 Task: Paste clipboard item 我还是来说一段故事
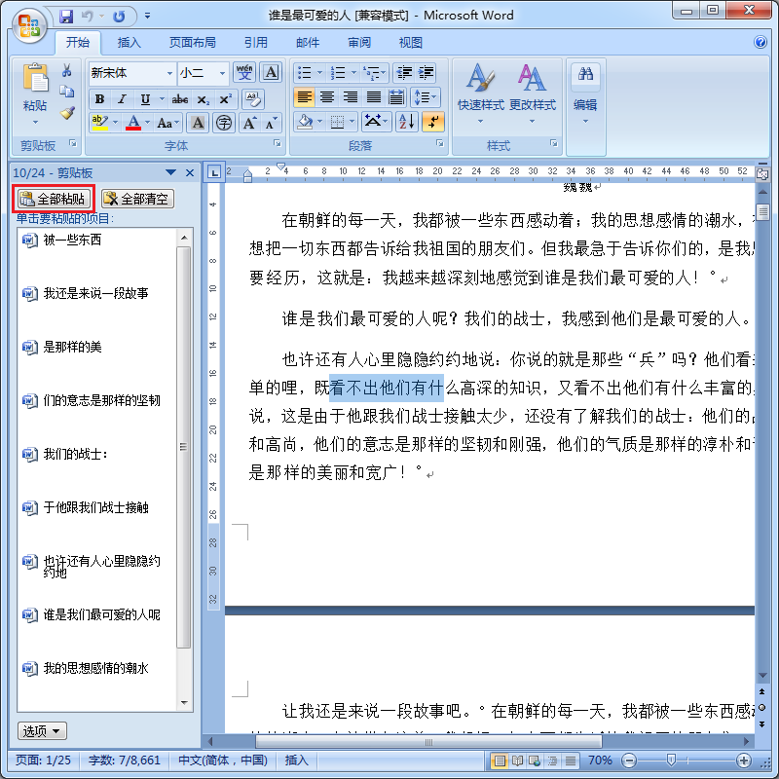click(95, 293)
